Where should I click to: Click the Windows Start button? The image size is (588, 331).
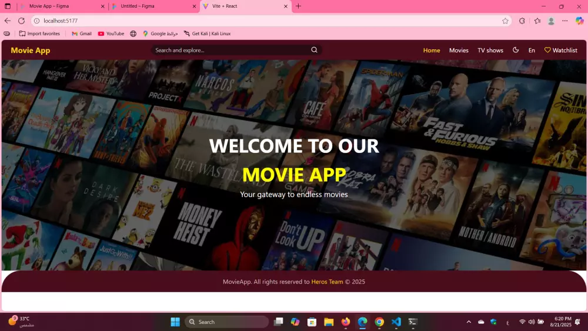[175, 322]
